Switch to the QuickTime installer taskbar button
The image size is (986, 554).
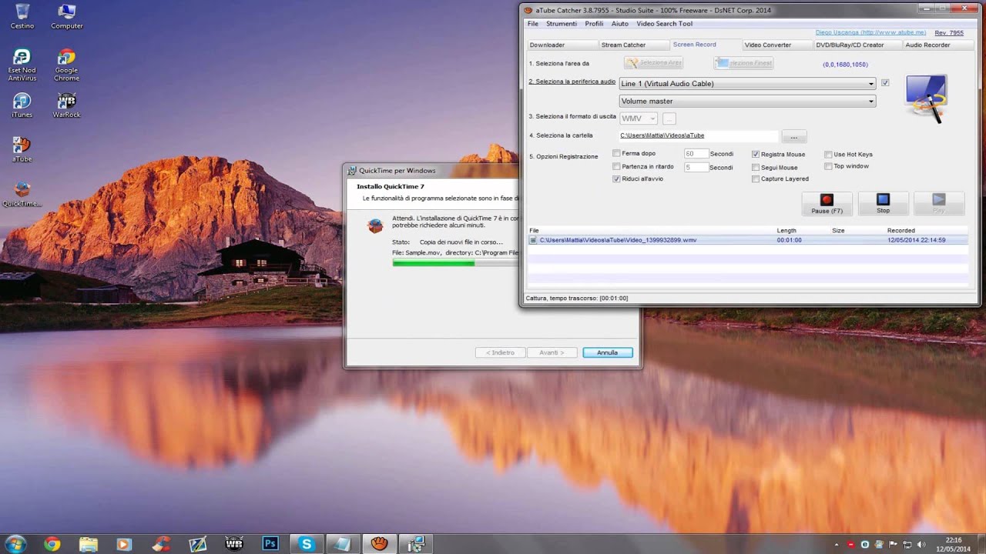click(x=416, y=544)
